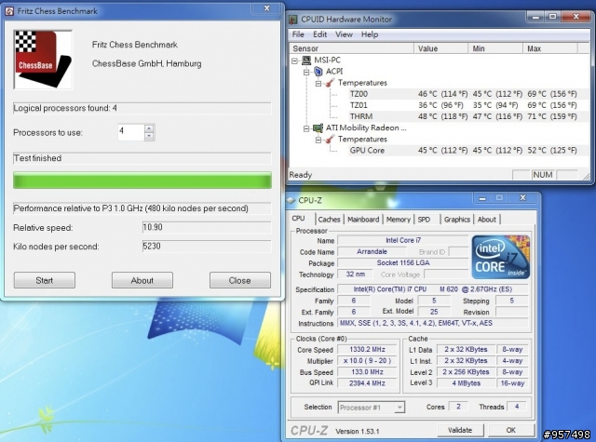The height and width of the screenshot is (442, 596).
Task: Click the Processors to use input field
Action: [x=131, y=132]
